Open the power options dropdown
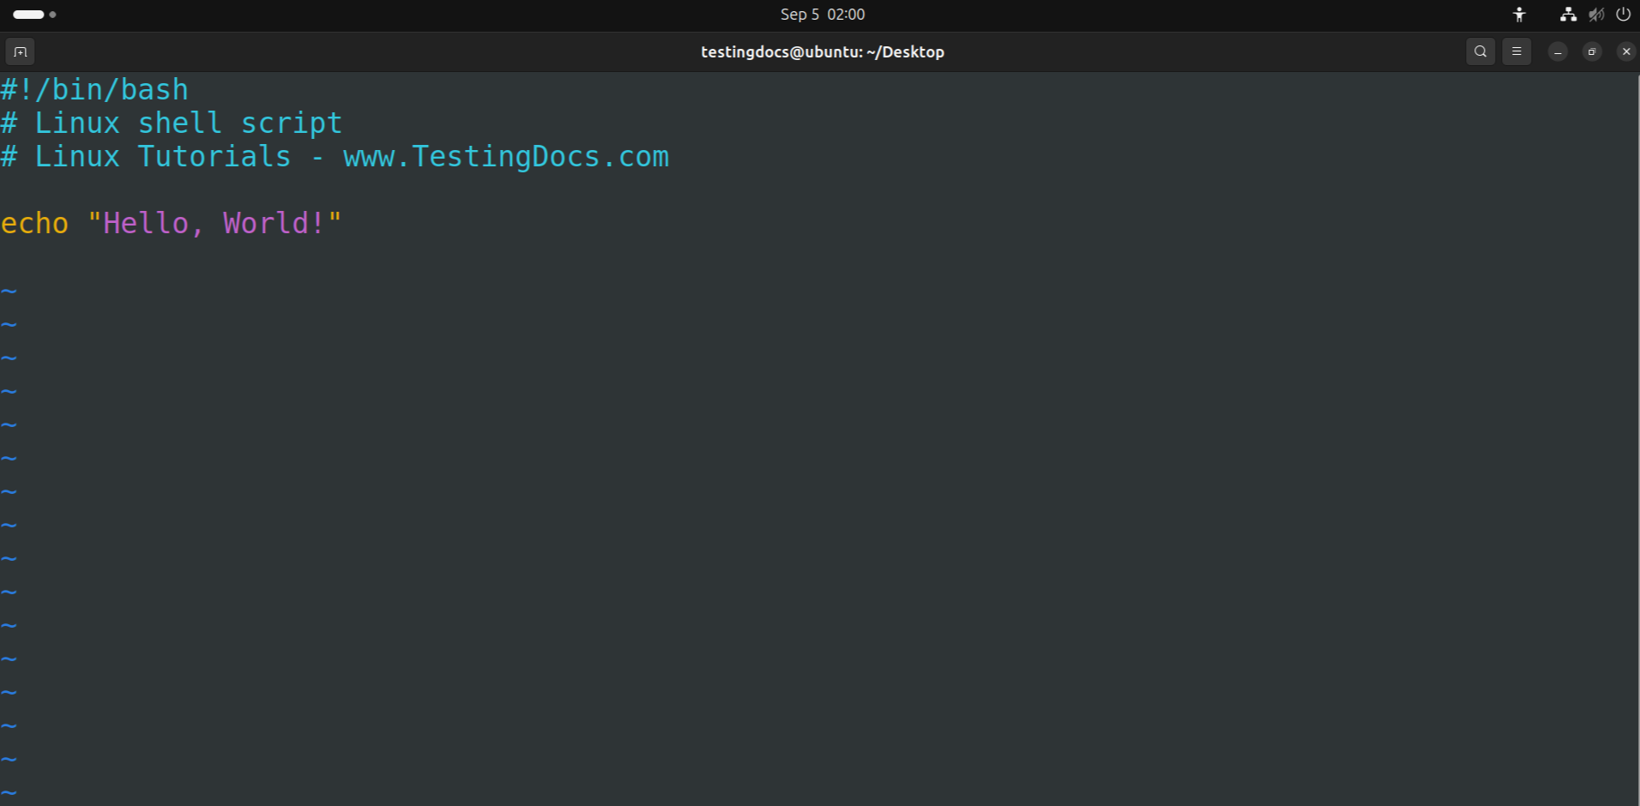This screenshot has width=1640, height=806. pyautogui.click(x=1624, y=15)
